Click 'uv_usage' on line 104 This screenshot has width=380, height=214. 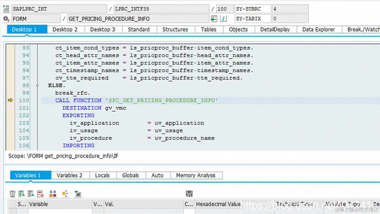click(x=169, y=130)
